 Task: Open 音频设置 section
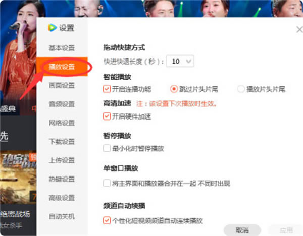tap(62, 104)
